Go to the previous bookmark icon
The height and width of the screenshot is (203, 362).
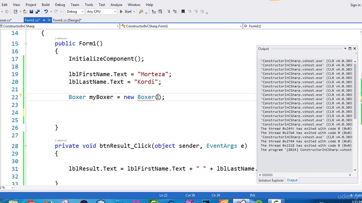click(x=189, y=12)
